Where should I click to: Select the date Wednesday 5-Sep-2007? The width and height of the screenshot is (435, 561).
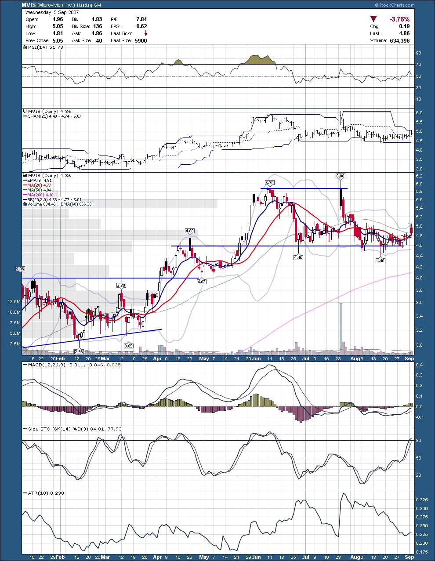point(52,12)
